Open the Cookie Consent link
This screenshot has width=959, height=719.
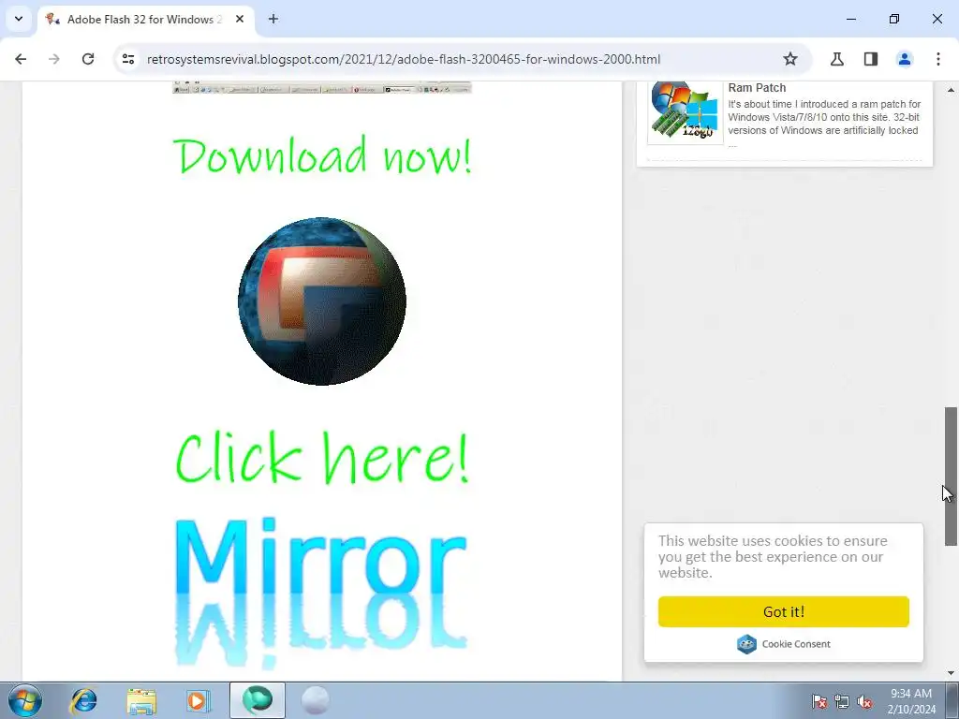click(796, 644)
